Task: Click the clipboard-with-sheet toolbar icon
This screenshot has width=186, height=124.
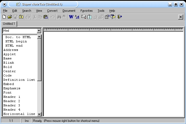Action: (x=89, y=17)
